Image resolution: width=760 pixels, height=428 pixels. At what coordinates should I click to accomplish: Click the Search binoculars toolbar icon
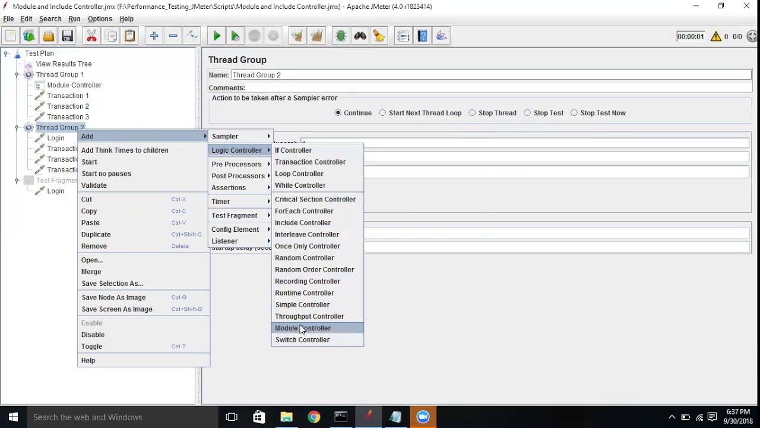[x=360, y=36]
